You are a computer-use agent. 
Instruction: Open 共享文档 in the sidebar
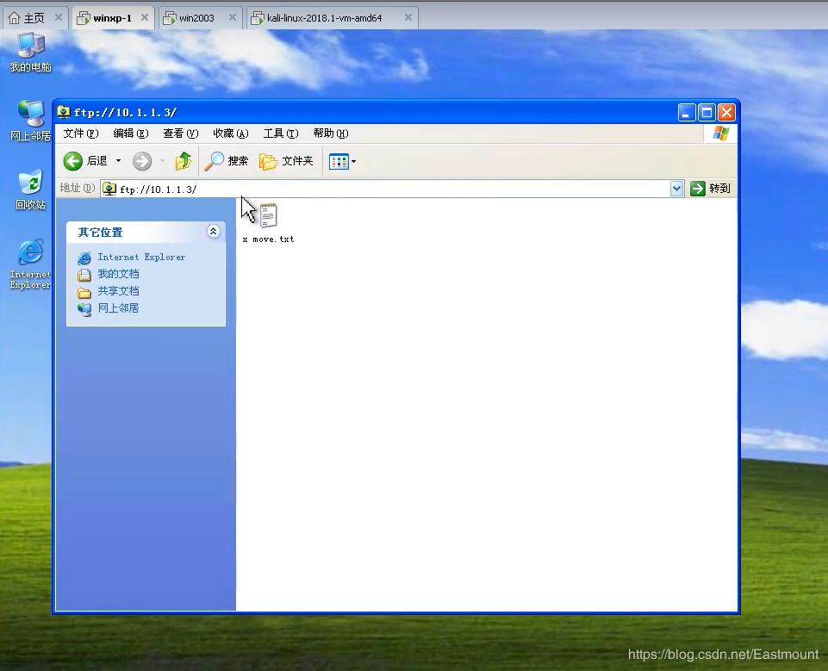point(118,291)
